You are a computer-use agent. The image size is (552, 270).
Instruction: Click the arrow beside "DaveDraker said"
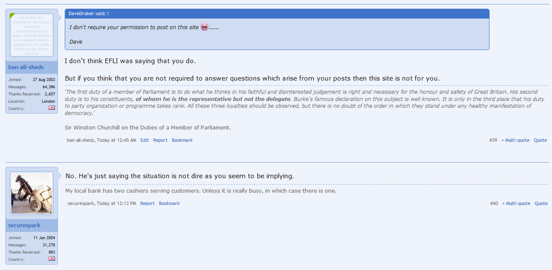coord(108,13)
